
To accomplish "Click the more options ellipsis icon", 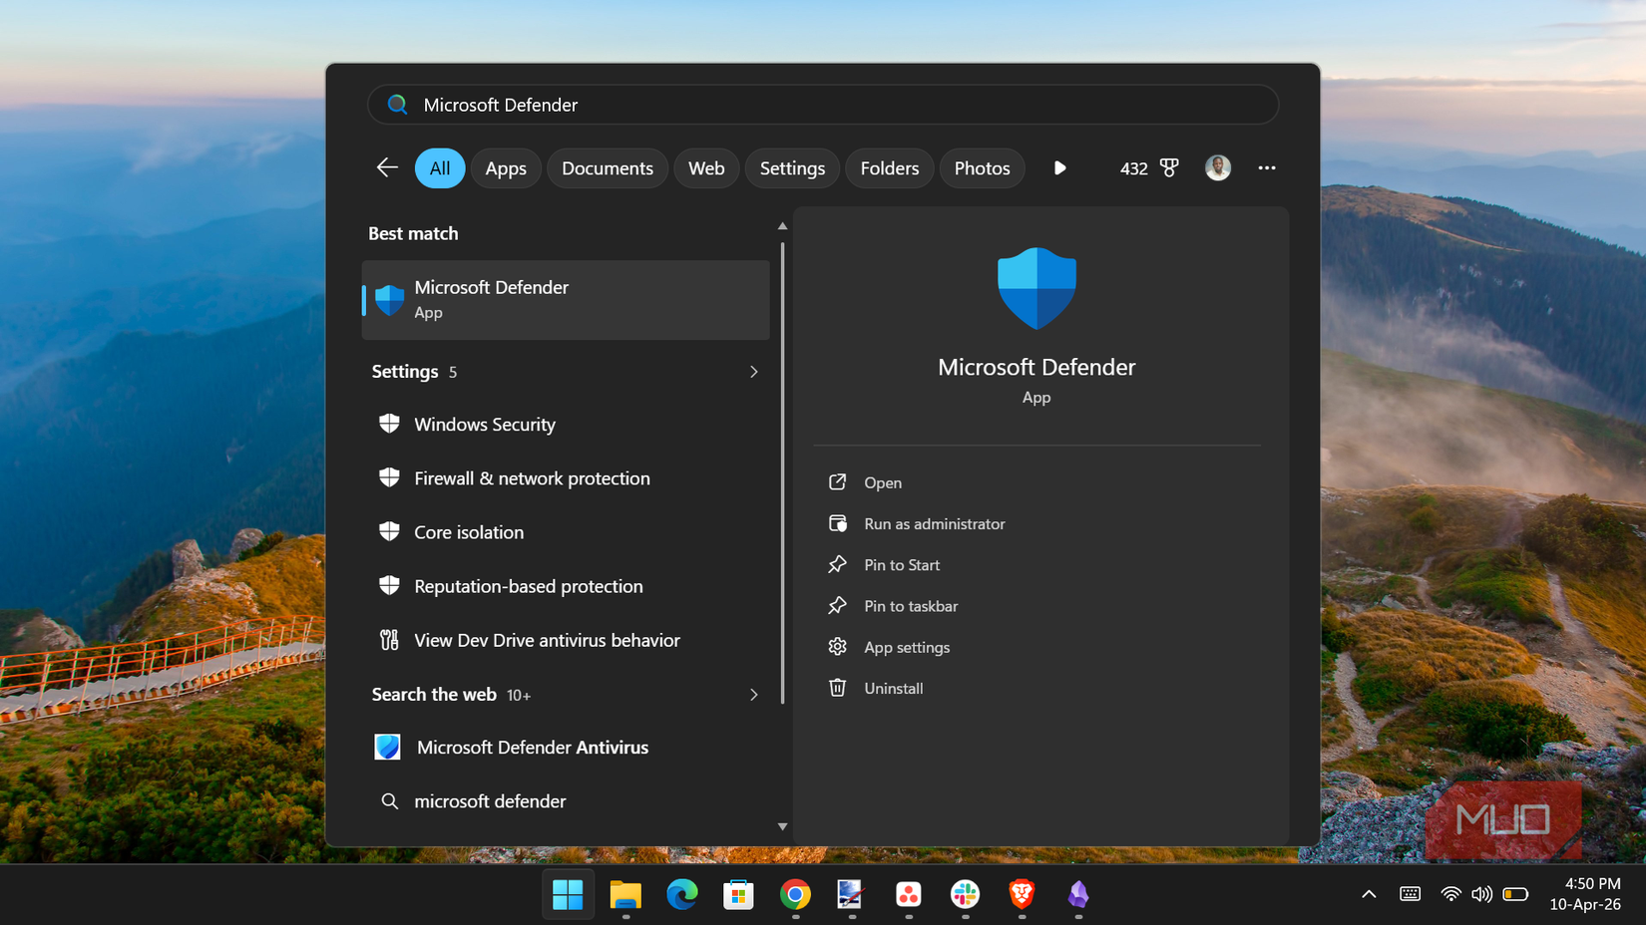I will coord(1267,167).
